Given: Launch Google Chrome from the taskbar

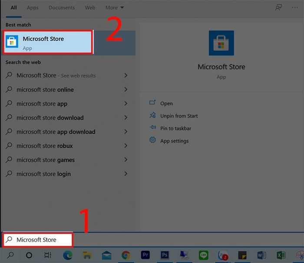Looking at the screenshot, I should coord(126,255).
